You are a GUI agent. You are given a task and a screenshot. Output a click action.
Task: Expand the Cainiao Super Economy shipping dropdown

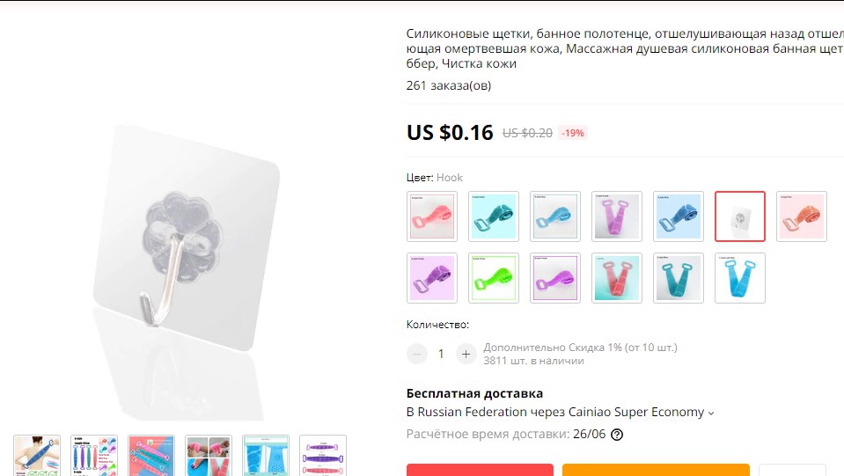[711, 413]
